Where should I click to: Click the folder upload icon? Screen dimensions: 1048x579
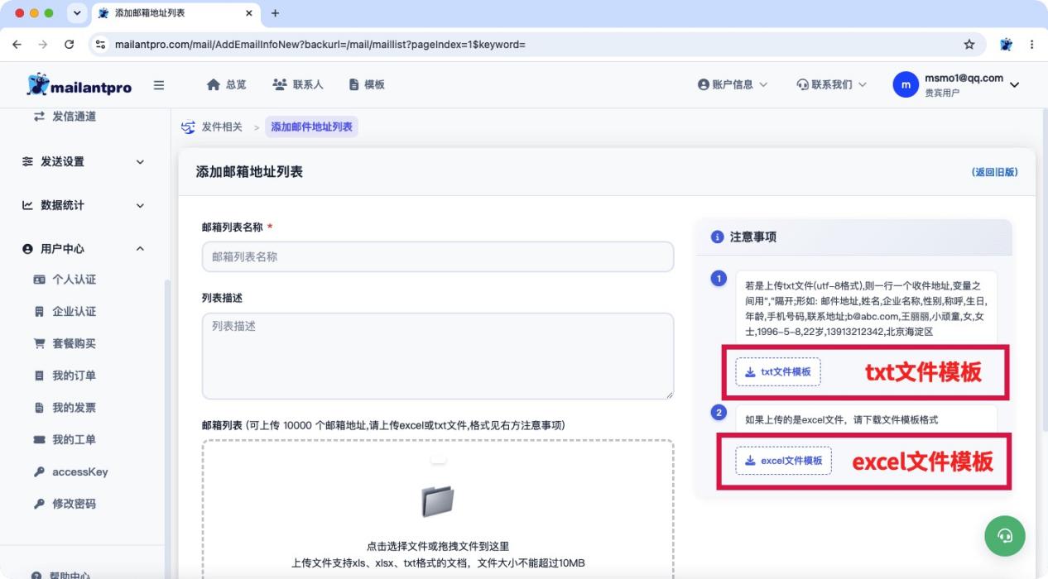tap(438, 501)
